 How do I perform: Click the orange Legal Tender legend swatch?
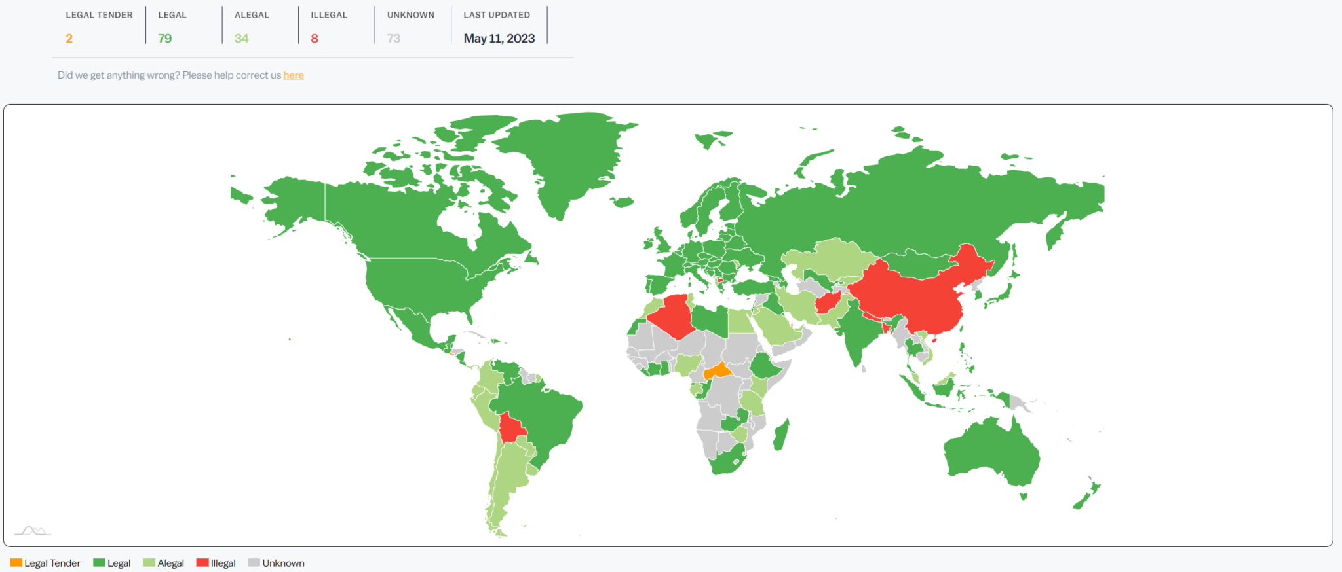coord(16,563)
